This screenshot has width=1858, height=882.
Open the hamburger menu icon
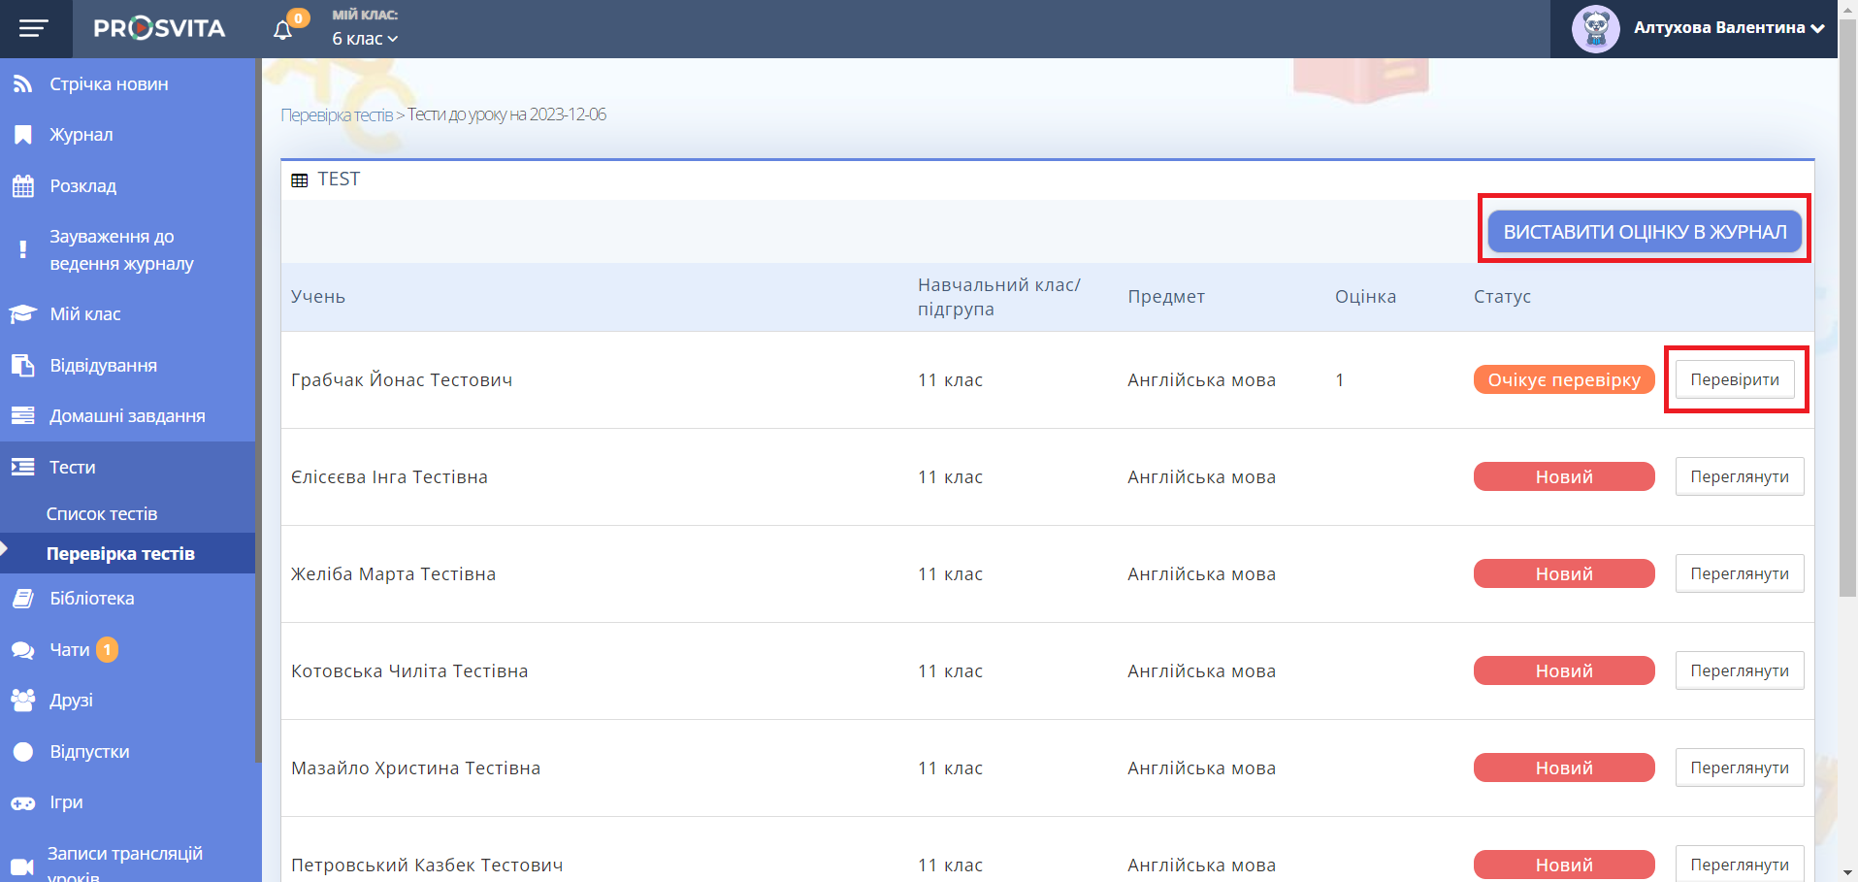(x=34, y=28)
